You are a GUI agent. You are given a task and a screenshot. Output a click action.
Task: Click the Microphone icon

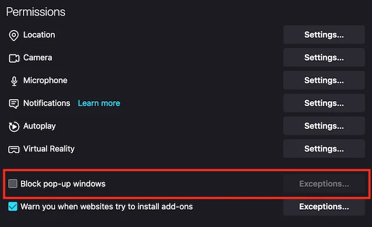(x=14, y=81)
